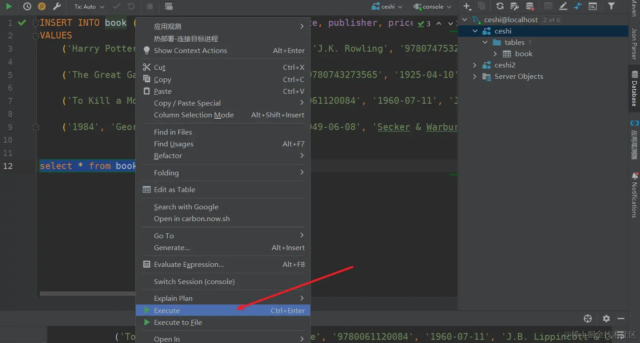The height and width of the screenshot is (343, 640).
Task: Click the Duplicate icon in Database panel
Action: (481, 6)
